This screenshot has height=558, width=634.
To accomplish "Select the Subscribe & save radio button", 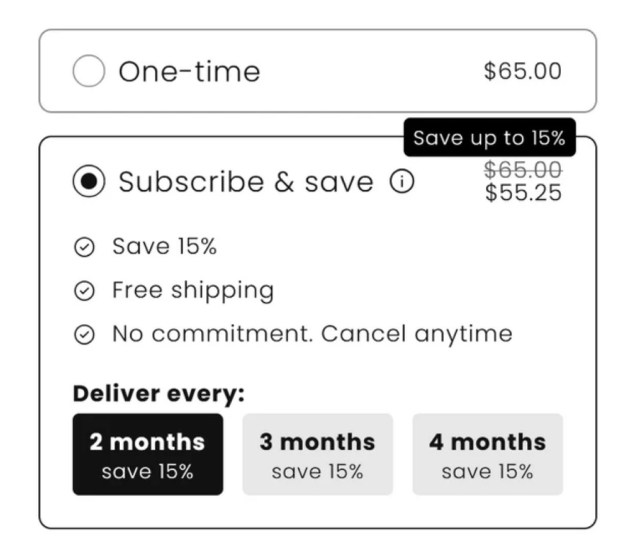I will tap(88, 182).
